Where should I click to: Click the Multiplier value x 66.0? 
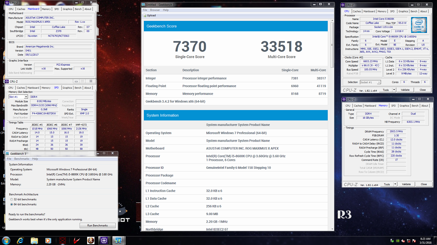click(x=371, y=66)
